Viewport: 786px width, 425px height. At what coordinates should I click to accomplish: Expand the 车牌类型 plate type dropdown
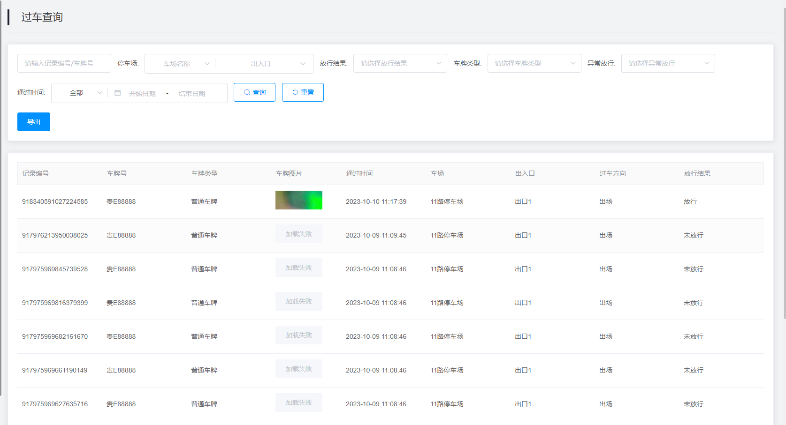pos(534,63)
